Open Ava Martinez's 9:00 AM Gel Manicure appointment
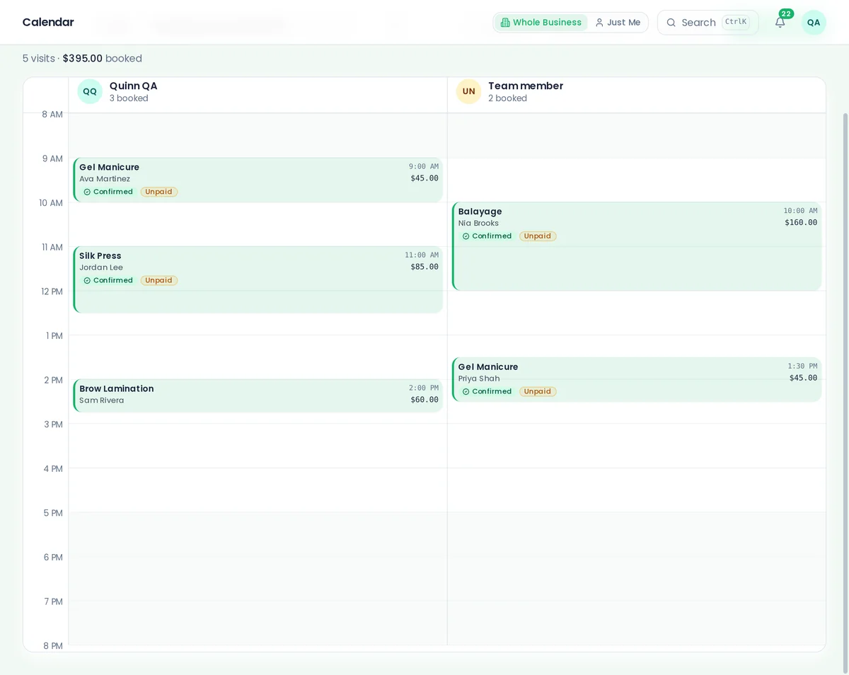This screenshot has height=675, width=849. coord(258,180)
